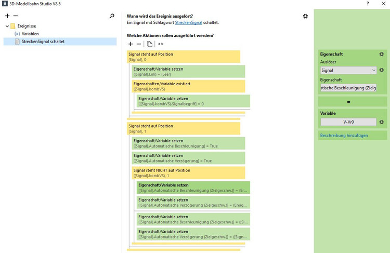Image resolution: width=390 pixels, height=253 pixels.
Task: Click the gear beside the Signal dropdown
Action: pos(382,70)
